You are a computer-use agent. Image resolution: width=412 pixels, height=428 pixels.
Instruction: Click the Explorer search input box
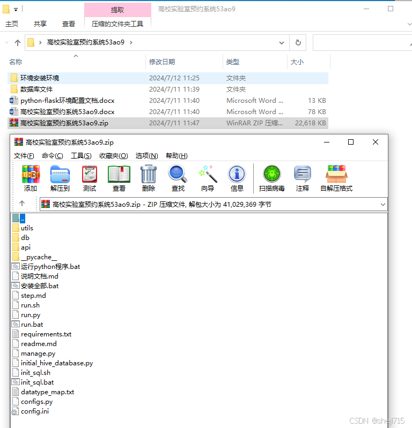(362, 42)
